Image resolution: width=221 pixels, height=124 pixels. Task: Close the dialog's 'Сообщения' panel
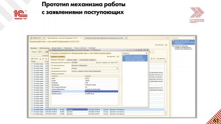146,53
